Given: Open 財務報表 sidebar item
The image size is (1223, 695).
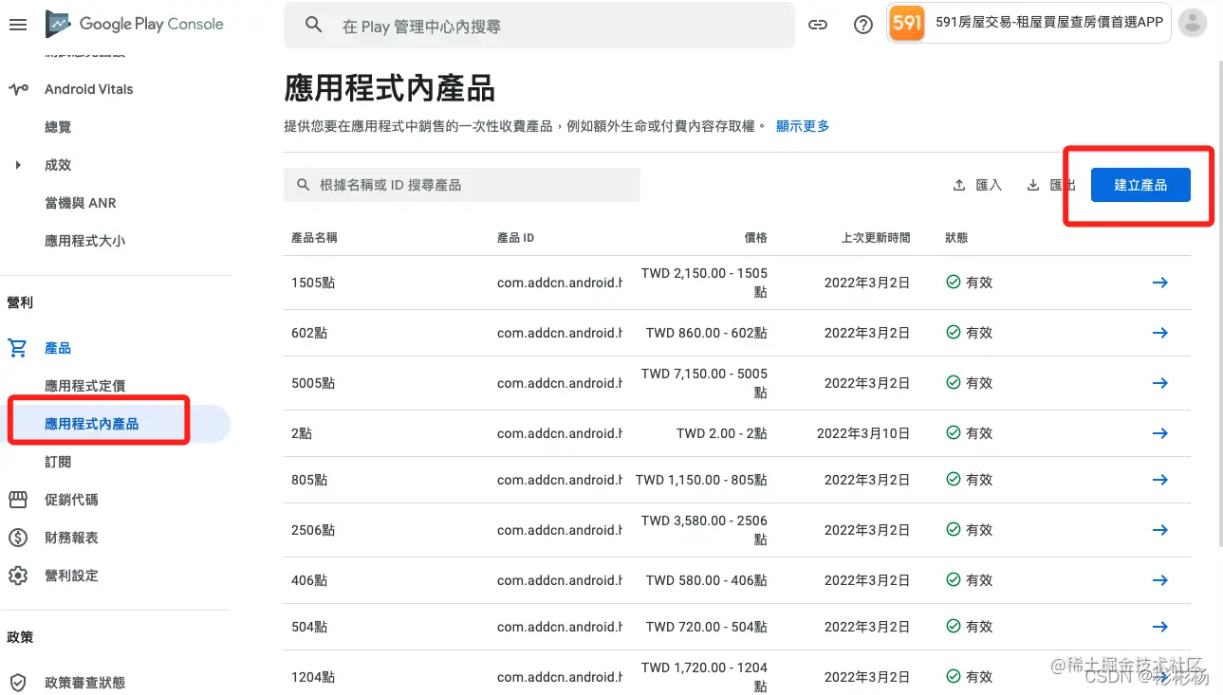Looking at the screenshot, I should [71, 538].
